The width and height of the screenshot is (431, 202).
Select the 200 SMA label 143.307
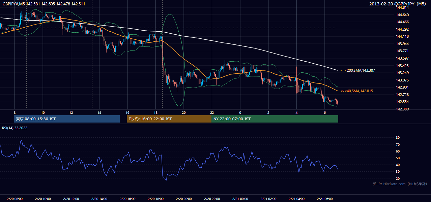pyautogui.click(x=357, y=70)
